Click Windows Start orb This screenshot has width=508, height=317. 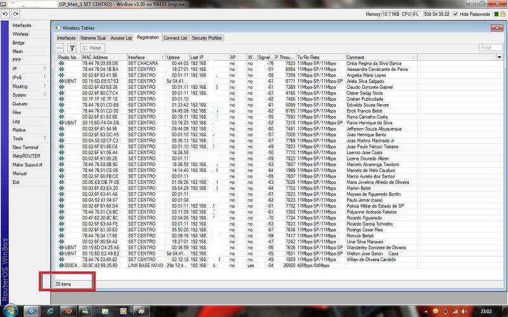point(10,311)
